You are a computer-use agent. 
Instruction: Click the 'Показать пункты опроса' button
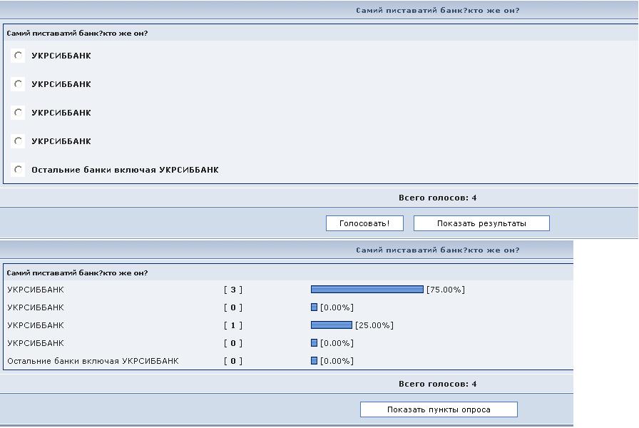pyautogui.click(x=439, y=409)
